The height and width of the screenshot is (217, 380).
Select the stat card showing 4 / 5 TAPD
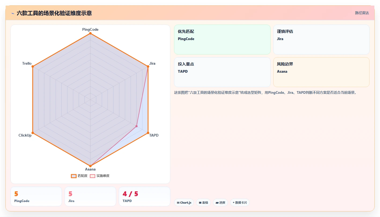click(145, 196)
